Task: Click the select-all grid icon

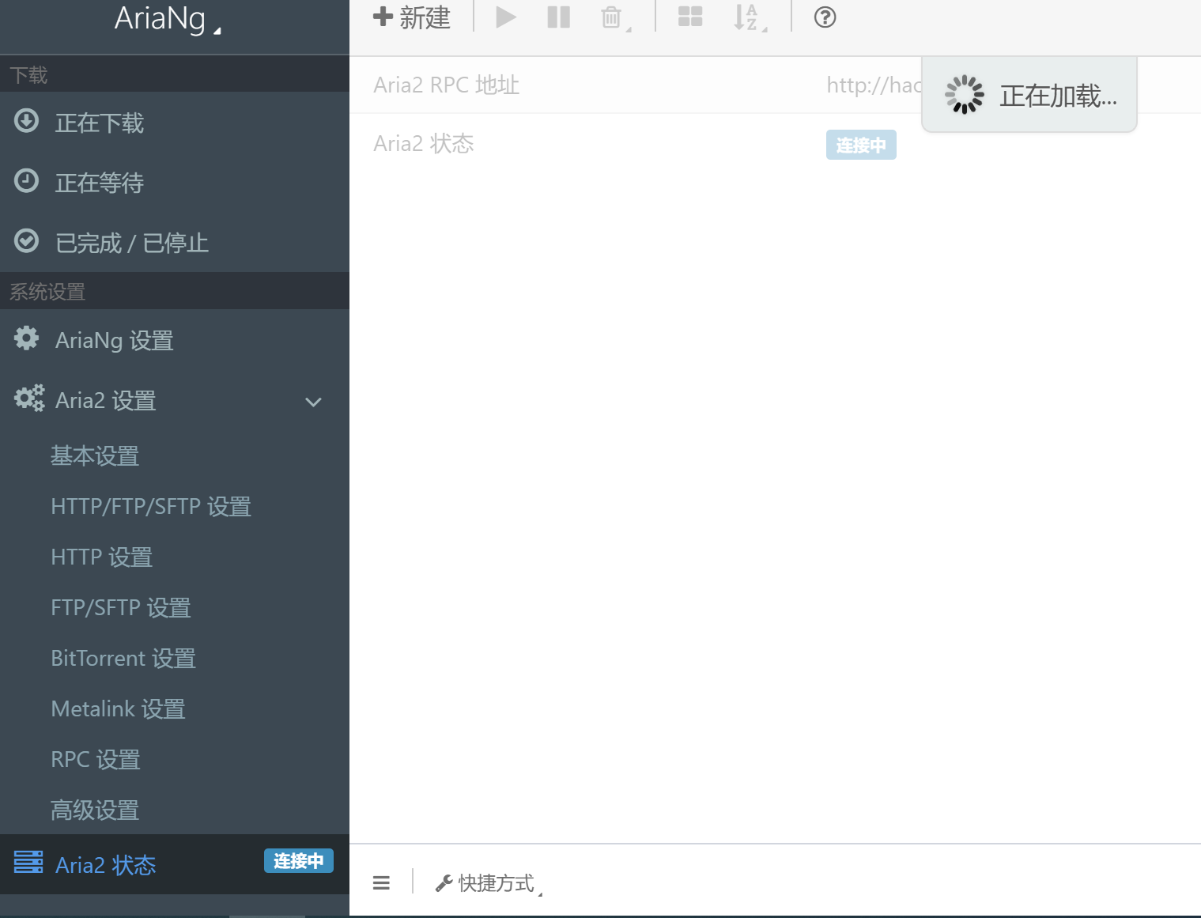Action: (690, 17)
